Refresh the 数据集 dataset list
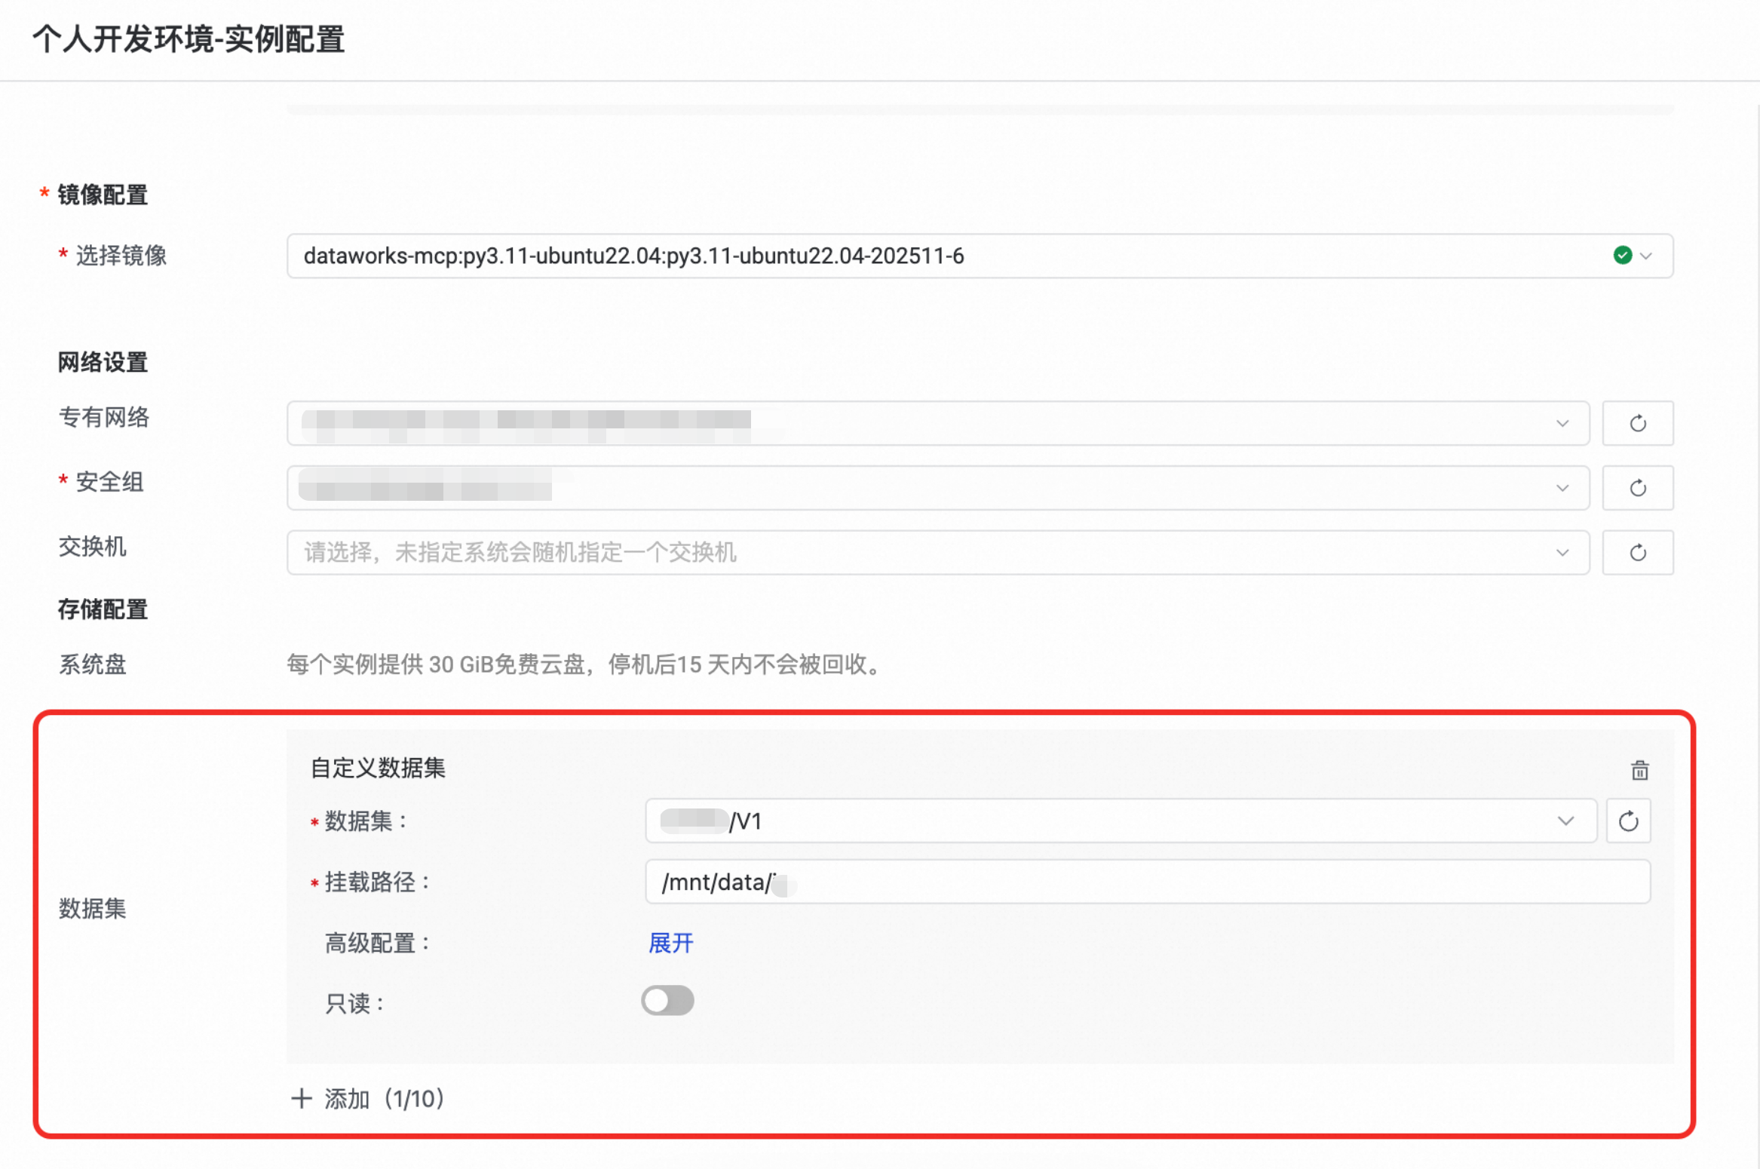This screenshot has width=1760, height=1169. pos(1628,821)
